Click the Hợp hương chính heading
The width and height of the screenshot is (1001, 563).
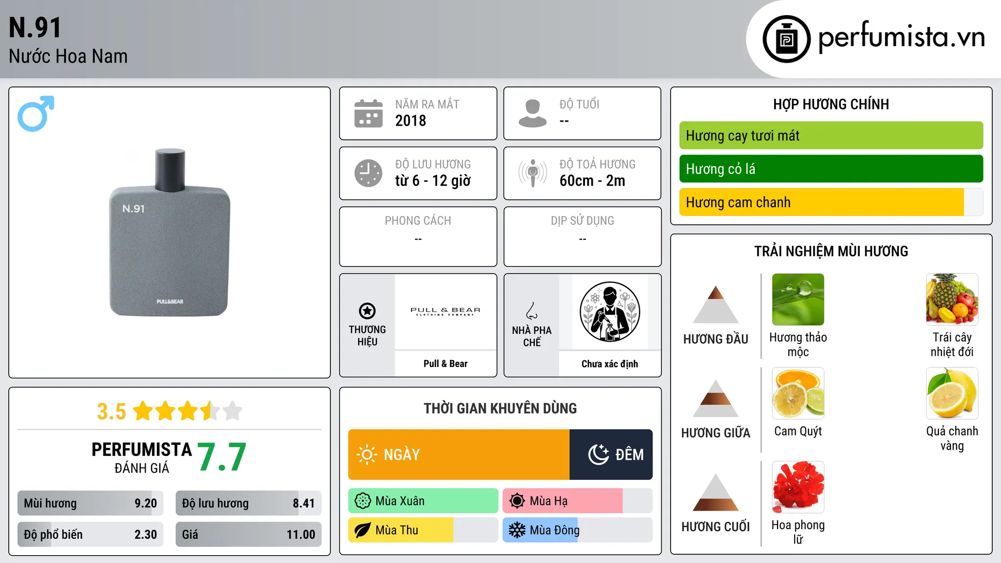tap(831, 104)
